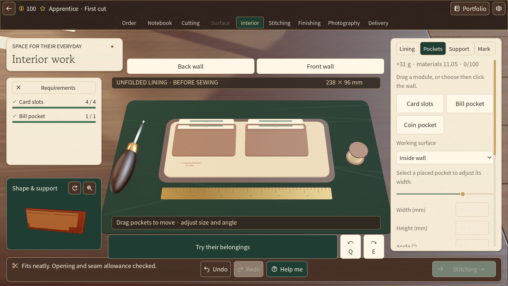Reset the Shape & support preview

pyautogui.click(x=75, y=188)
